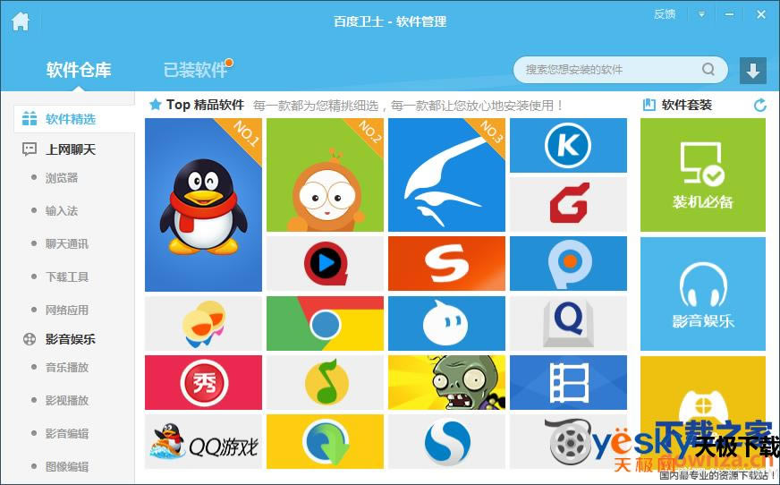Select 浏览器 in the sidebar
This screenshot has height=485, width=780.
(x=62, y=177)
